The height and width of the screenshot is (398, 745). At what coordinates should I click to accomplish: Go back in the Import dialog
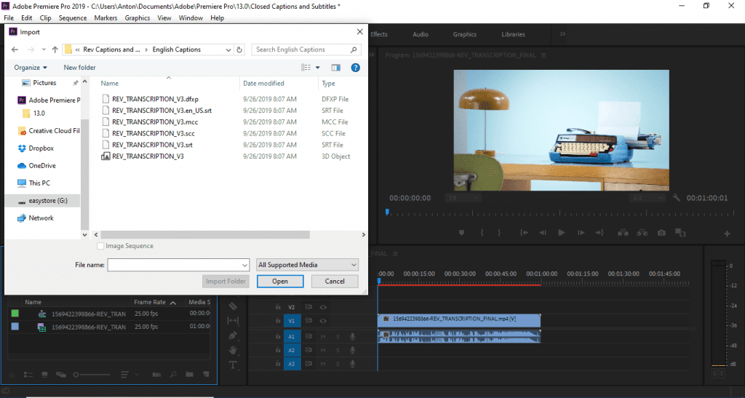point(15,49)
